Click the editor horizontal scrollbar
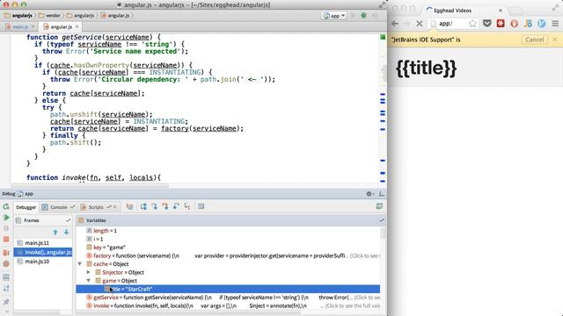563x316 pixels. coord(90,185)
